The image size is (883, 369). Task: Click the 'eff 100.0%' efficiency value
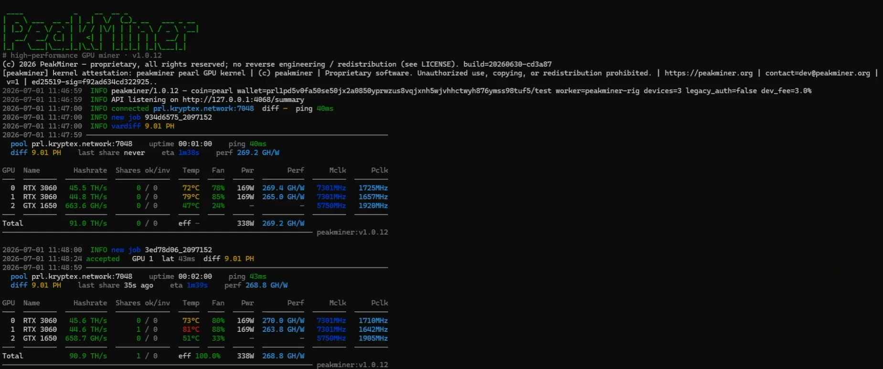(x=199, y=356)
